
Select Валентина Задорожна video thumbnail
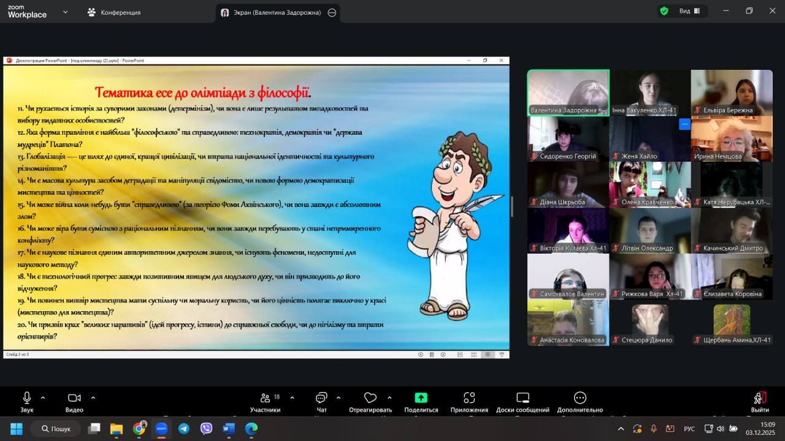click(568, 92)
